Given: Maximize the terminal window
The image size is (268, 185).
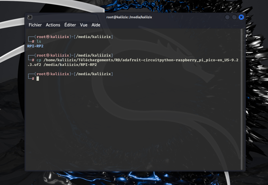Looking at the screenshot, I should pyautogui.click(x=234, y=17).
